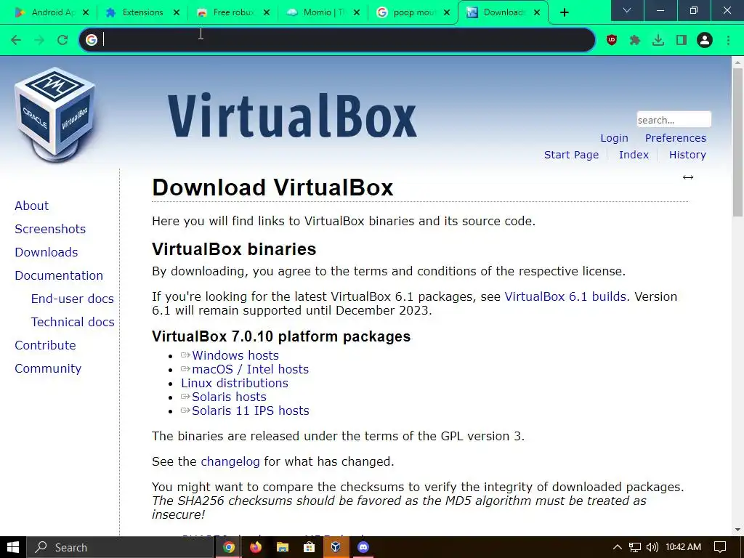Download the Solaris hosts package
This screenshot has width=744, height=558.
pos(229,397)
